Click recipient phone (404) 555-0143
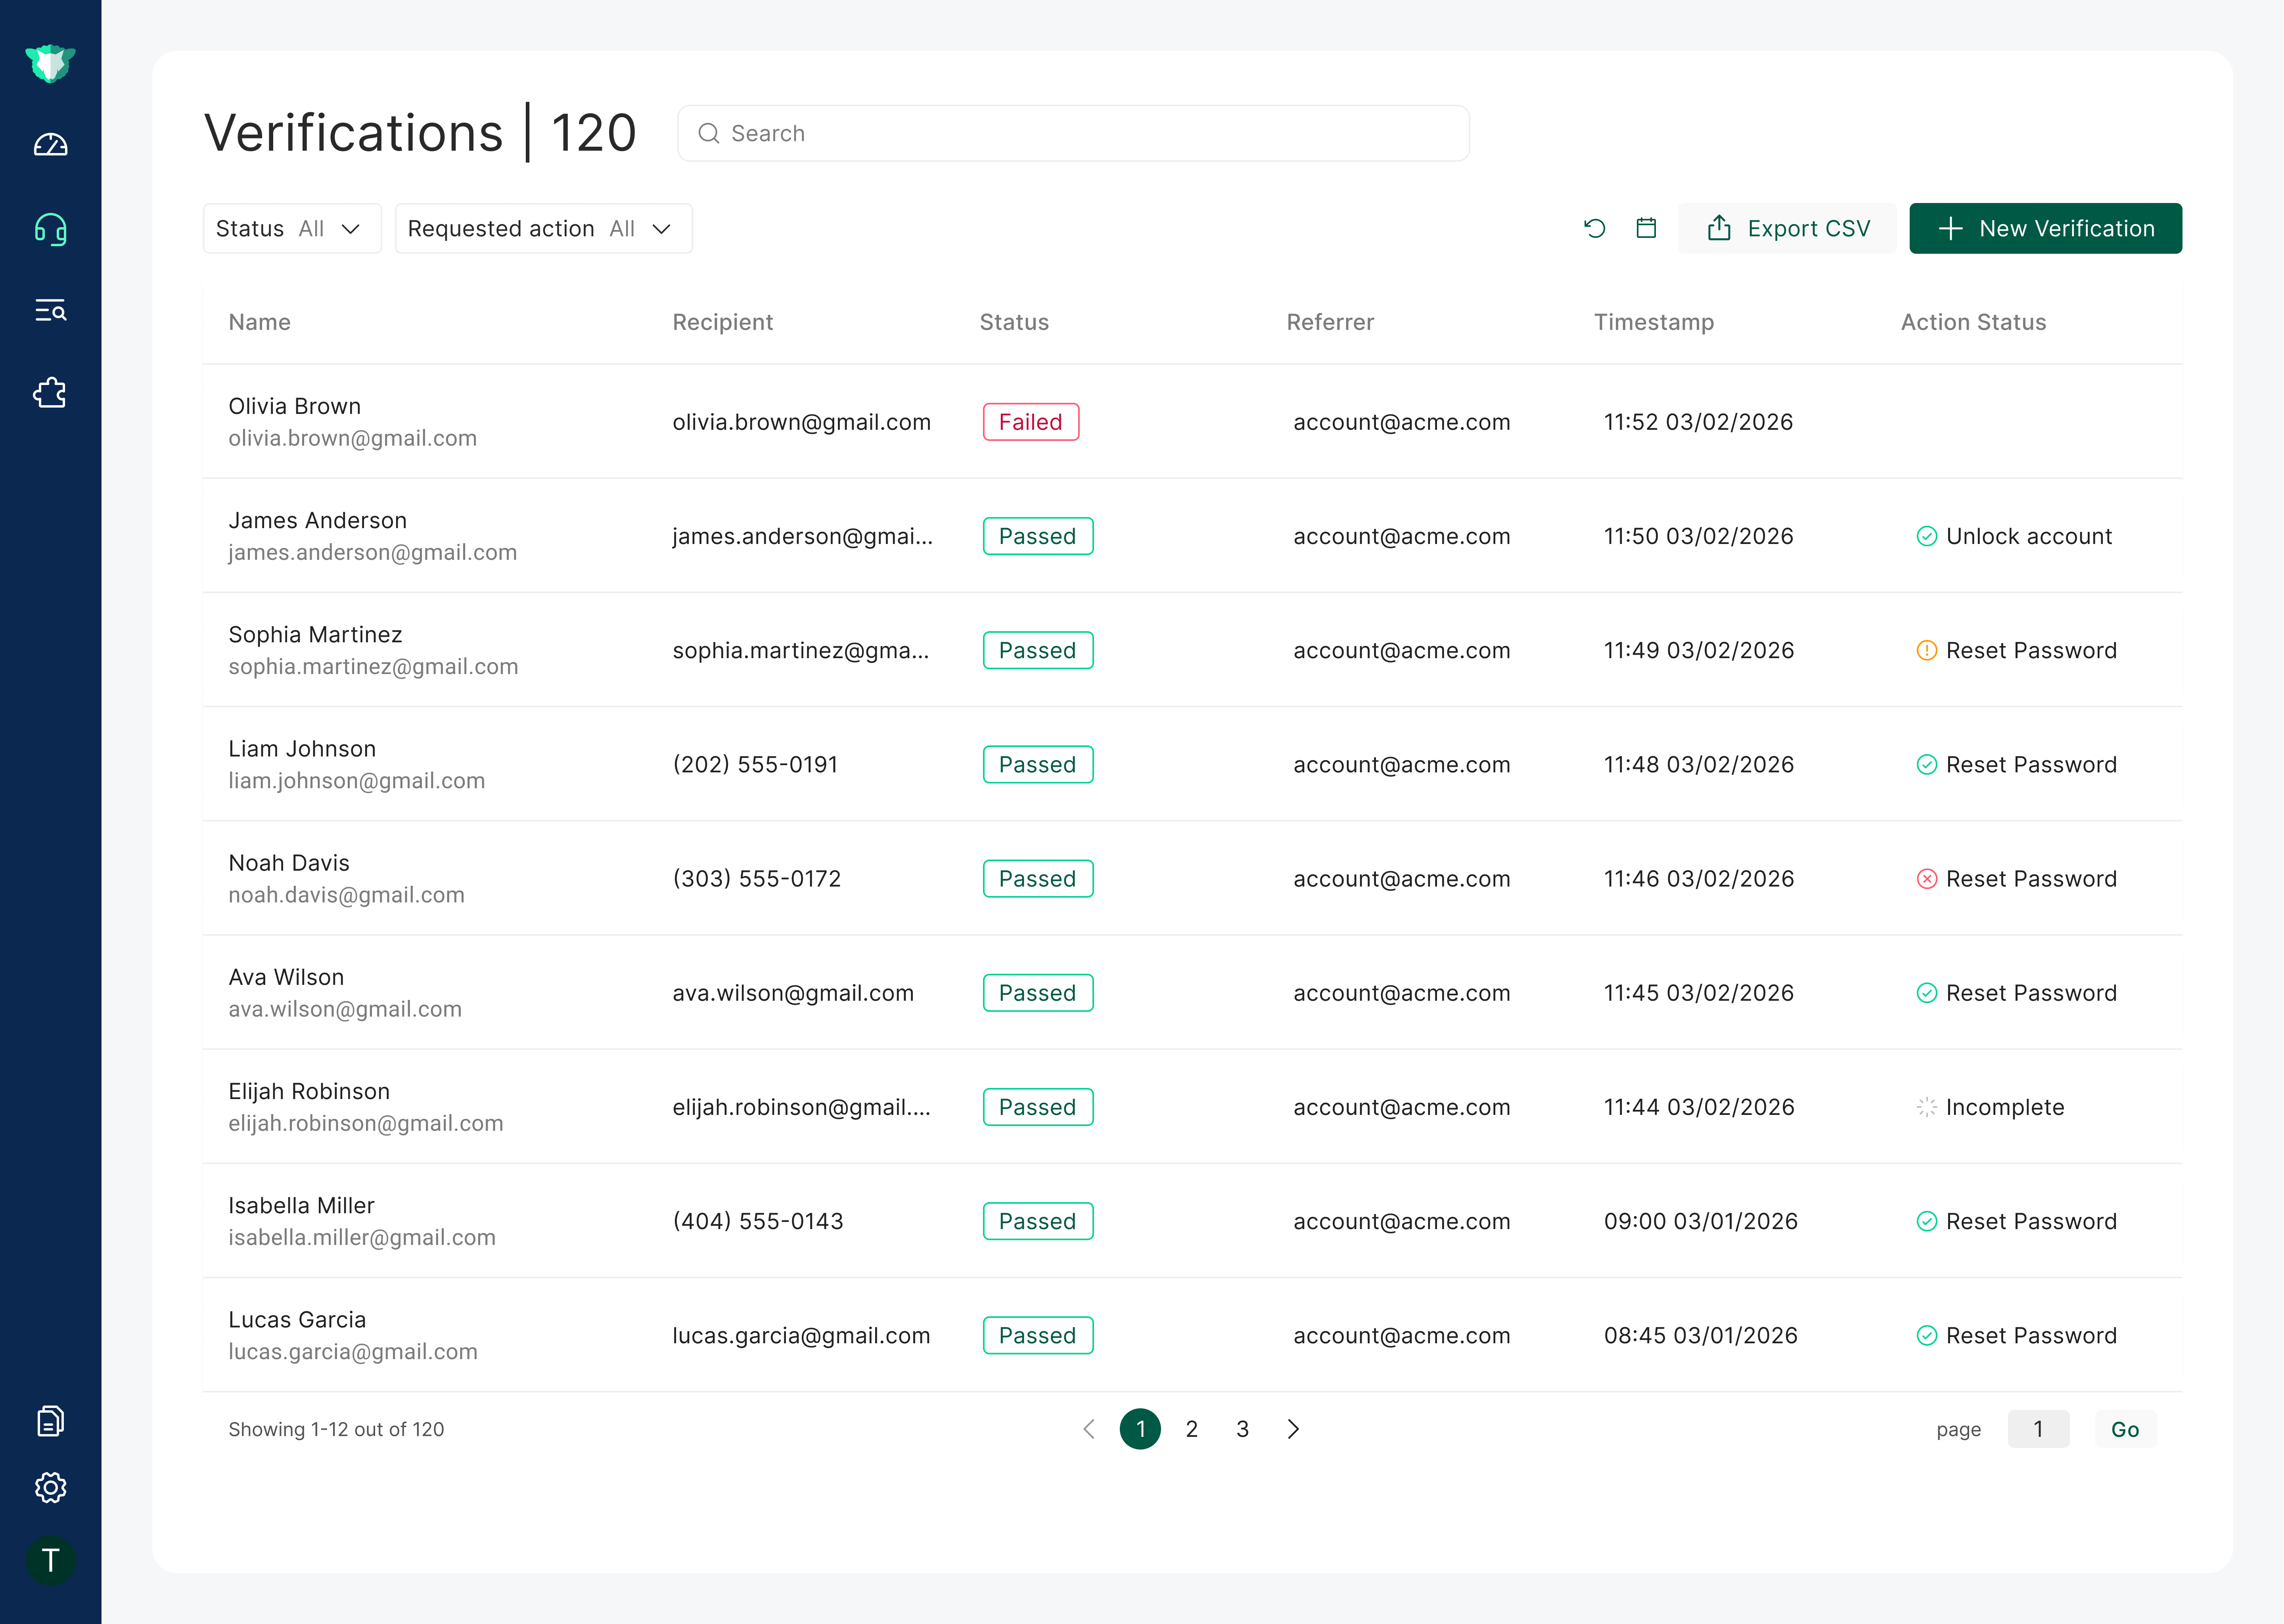Screen dimensions: 2284x1624 click(758, 1221)
